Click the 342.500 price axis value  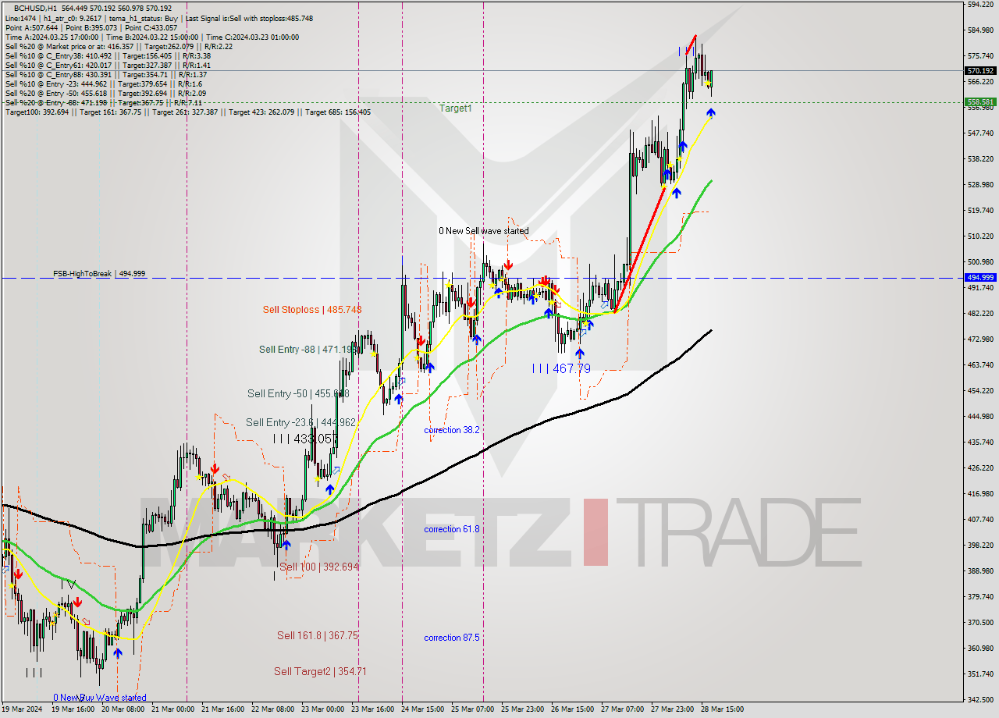[979, 699]
